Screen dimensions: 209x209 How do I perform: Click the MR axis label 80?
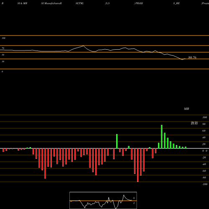point(204,124)
